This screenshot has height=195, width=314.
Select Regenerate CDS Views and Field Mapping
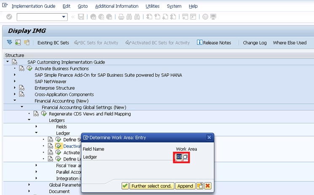click(90, 114)
